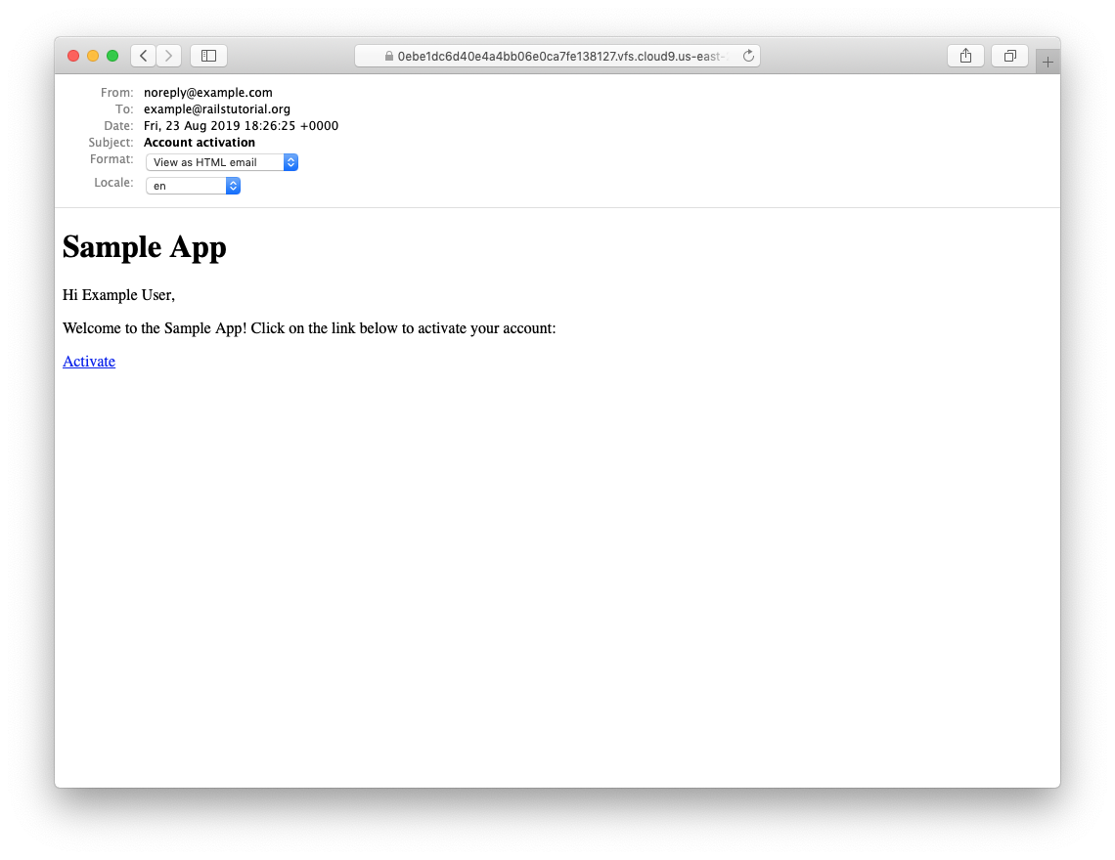
Task: Reload the current page
Action: click(748, 57)
